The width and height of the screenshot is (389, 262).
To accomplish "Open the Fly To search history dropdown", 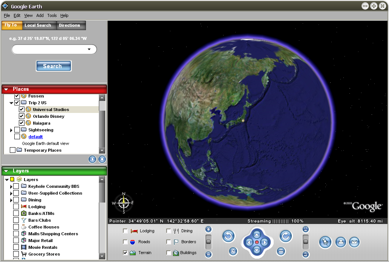I will [x=89, y=49].
